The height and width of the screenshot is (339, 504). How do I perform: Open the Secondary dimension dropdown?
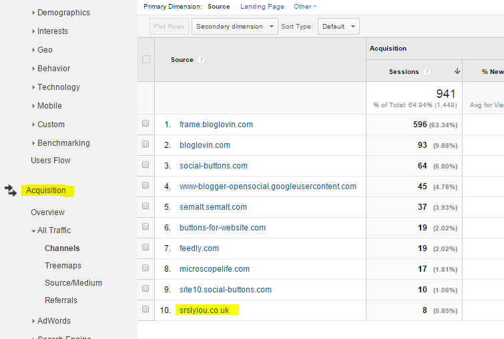tap(235, 27)
